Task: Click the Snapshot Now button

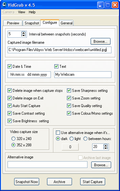Action: 27,182
